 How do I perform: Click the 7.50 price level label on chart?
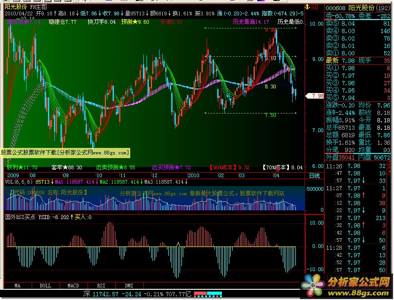270,115
